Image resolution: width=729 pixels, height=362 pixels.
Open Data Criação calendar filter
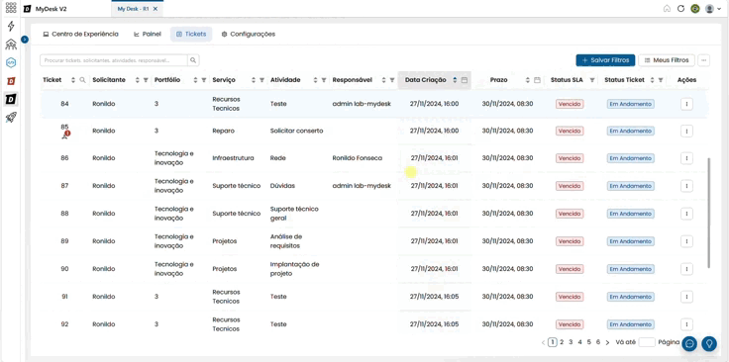pyautogui.click(x=464, y=80)
